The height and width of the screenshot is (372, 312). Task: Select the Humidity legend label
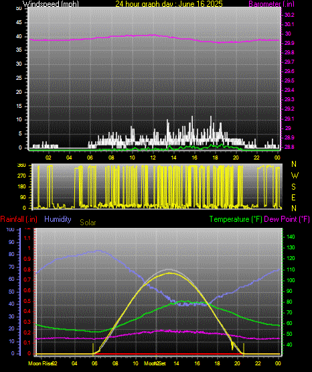58,219
